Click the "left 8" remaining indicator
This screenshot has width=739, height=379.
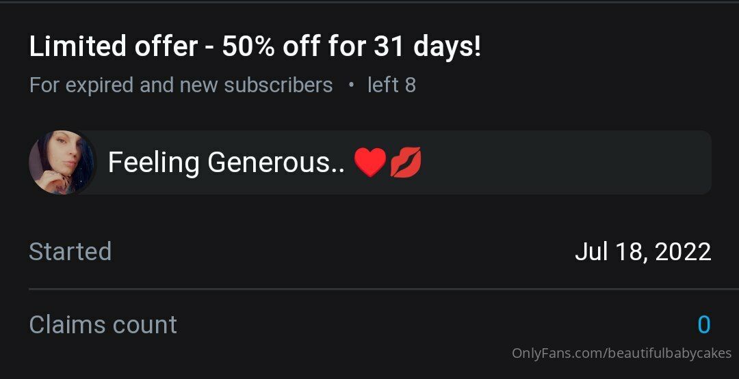point(391,85)
